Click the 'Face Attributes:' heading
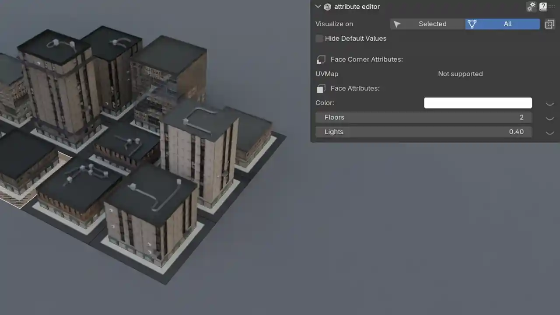The width and height of the screenshot is (560, 315). click(x=355, y=88)
